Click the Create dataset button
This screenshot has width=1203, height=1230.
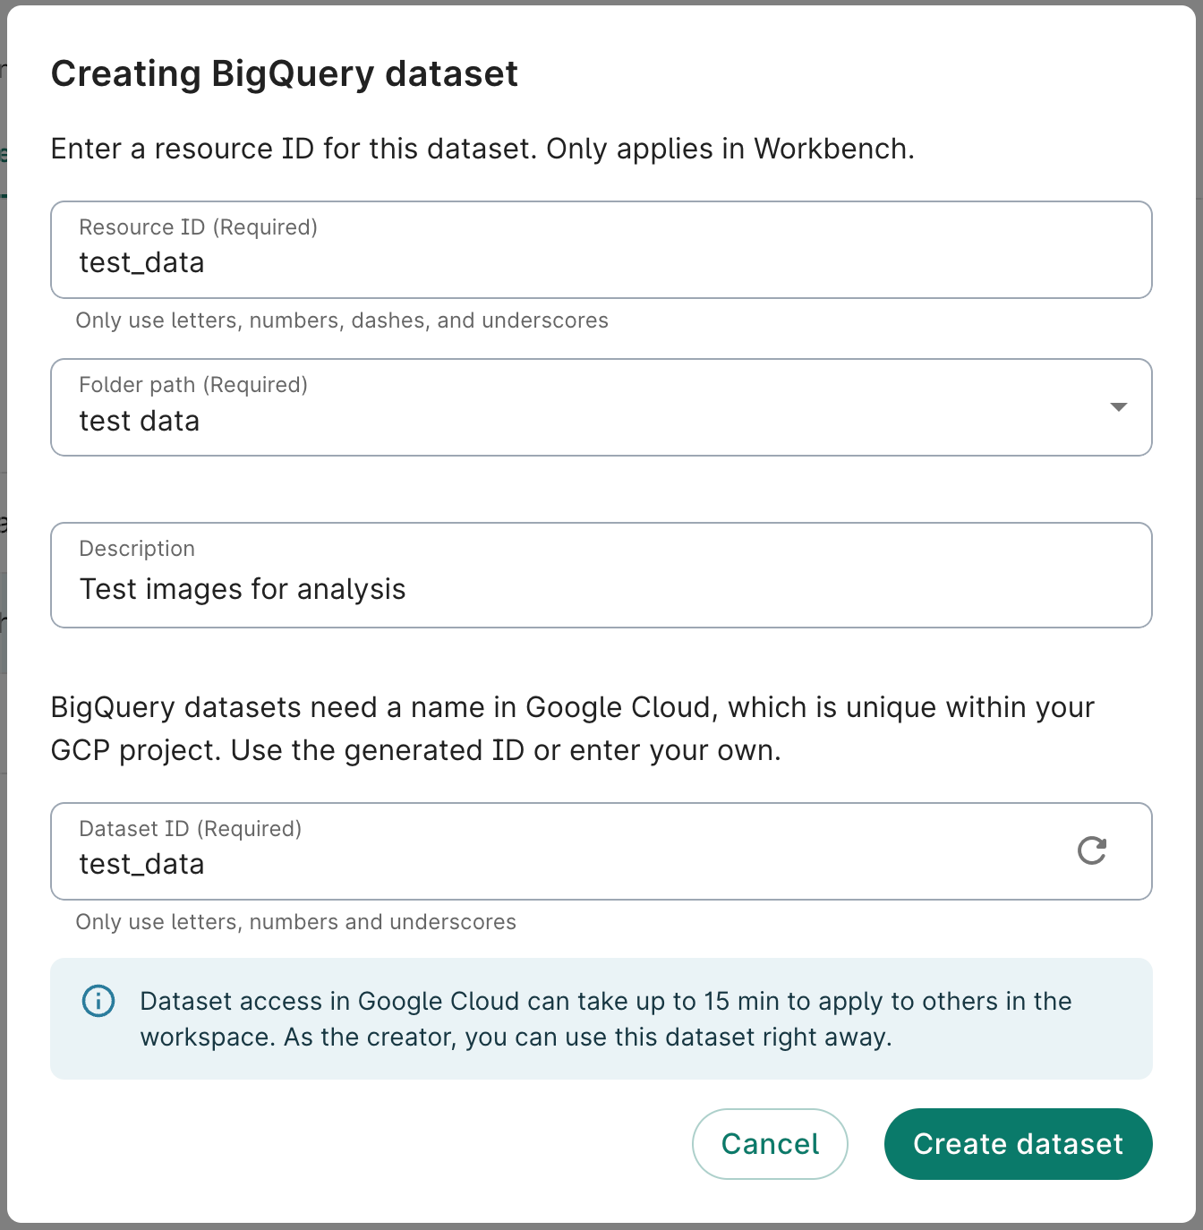tap(1019, 1144)
